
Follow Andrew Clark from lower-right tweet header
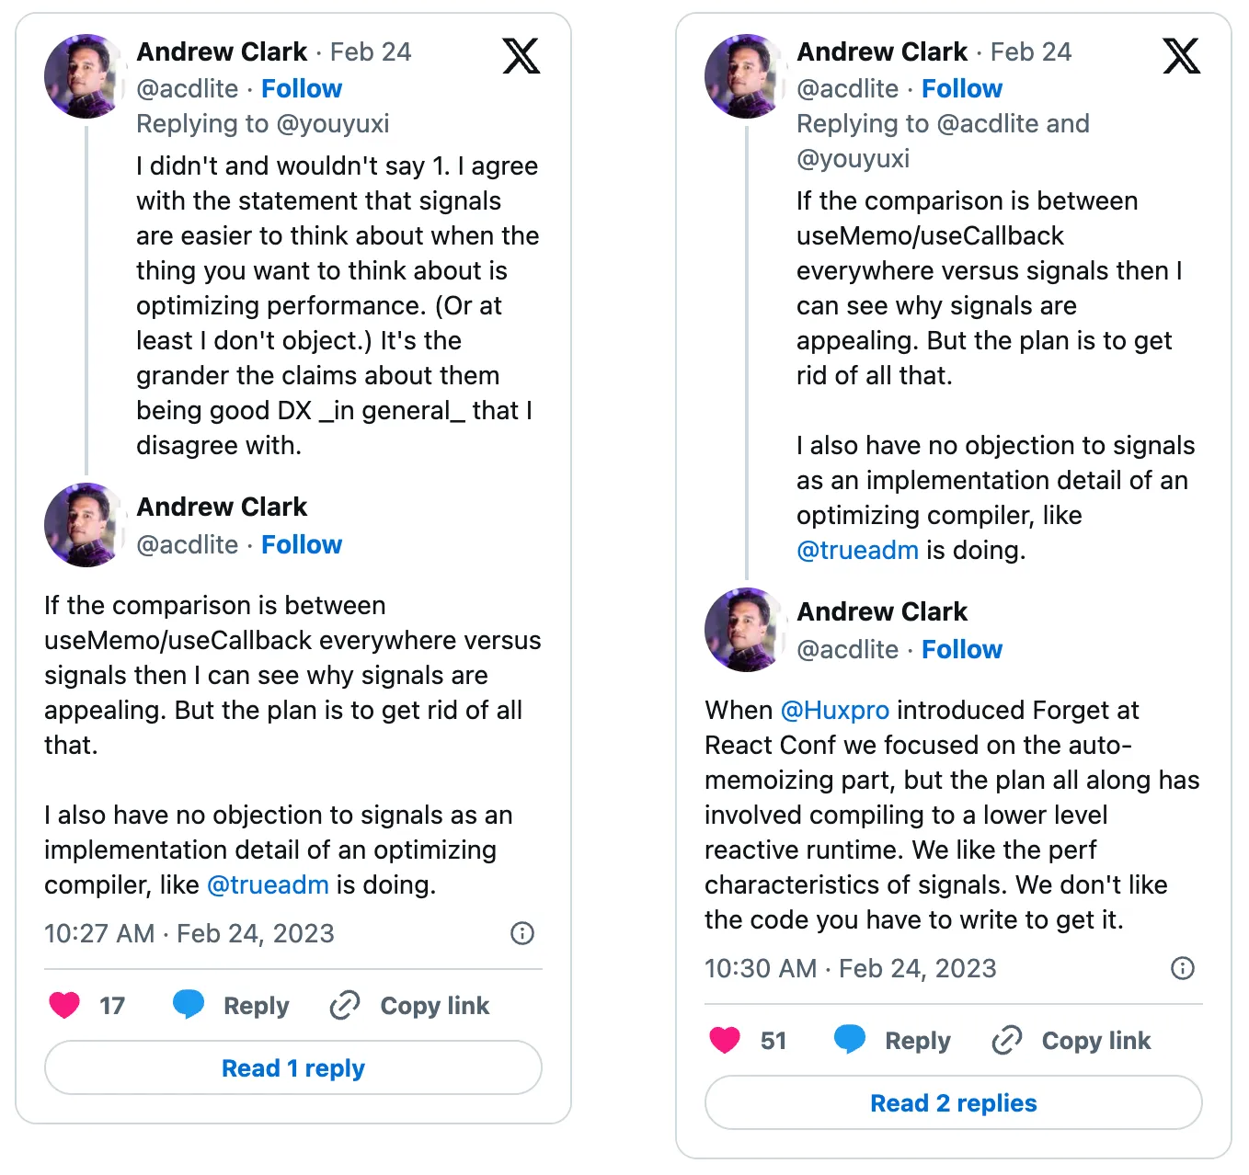pos(962,649)
